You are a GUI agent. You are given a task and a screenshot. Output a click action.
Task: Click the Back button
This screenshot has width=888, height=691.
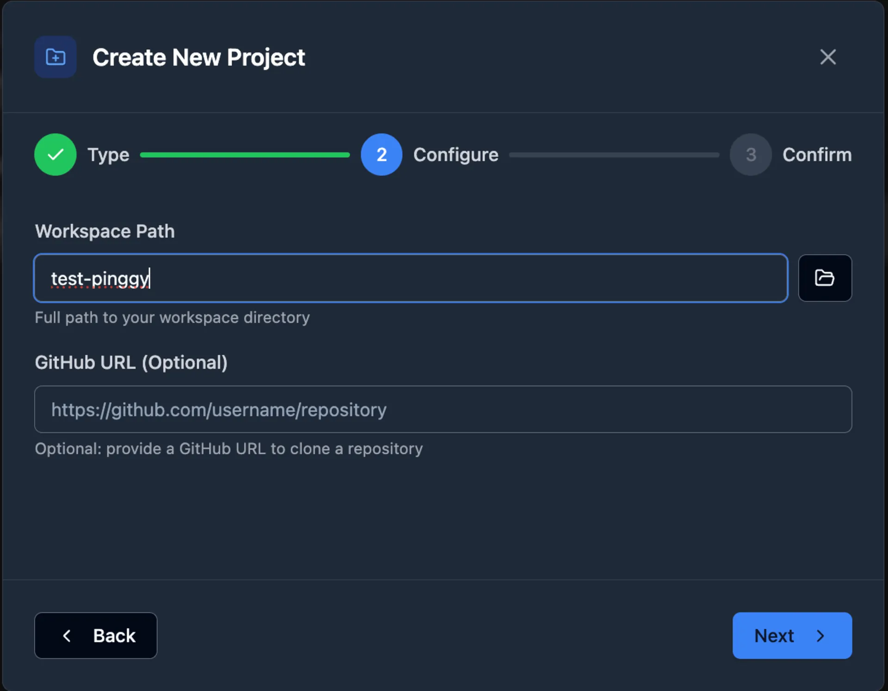[96, 635]
